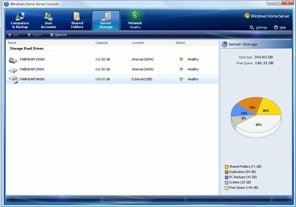Image resolution: width=296 pixels, height=207 pixels.
Task: Click FABRIKAM 96000 drive name
Action: pyautogui.click(x=32, y=79)
